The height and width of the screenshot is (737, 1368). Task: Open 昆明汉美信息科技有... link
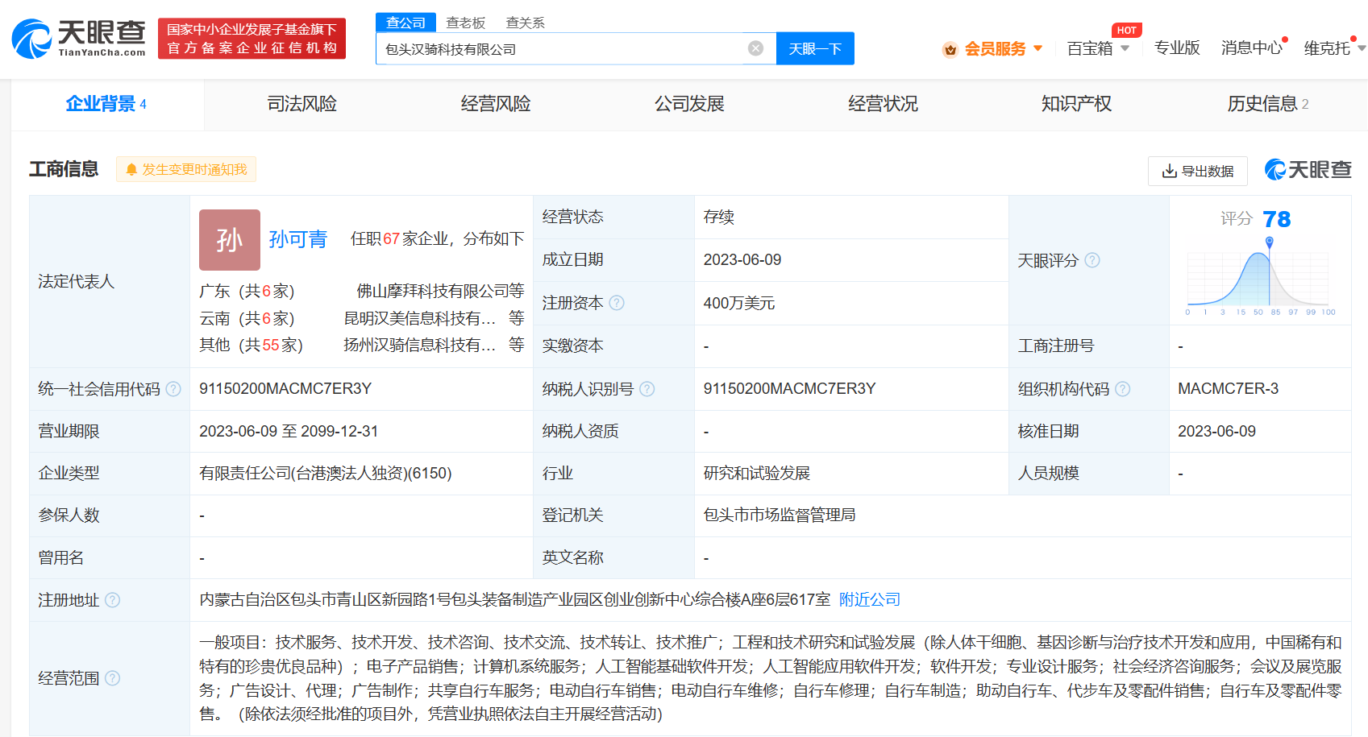[x=420, y=318]
